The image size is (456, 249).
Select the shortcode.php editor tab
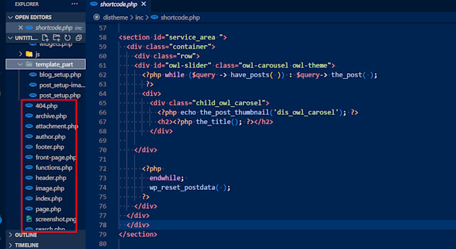tap(119, 4)
